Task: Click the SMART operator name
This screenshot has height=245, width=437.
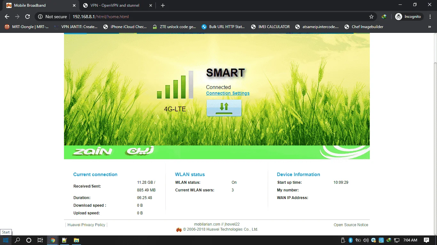Action: tap(226, 73)
